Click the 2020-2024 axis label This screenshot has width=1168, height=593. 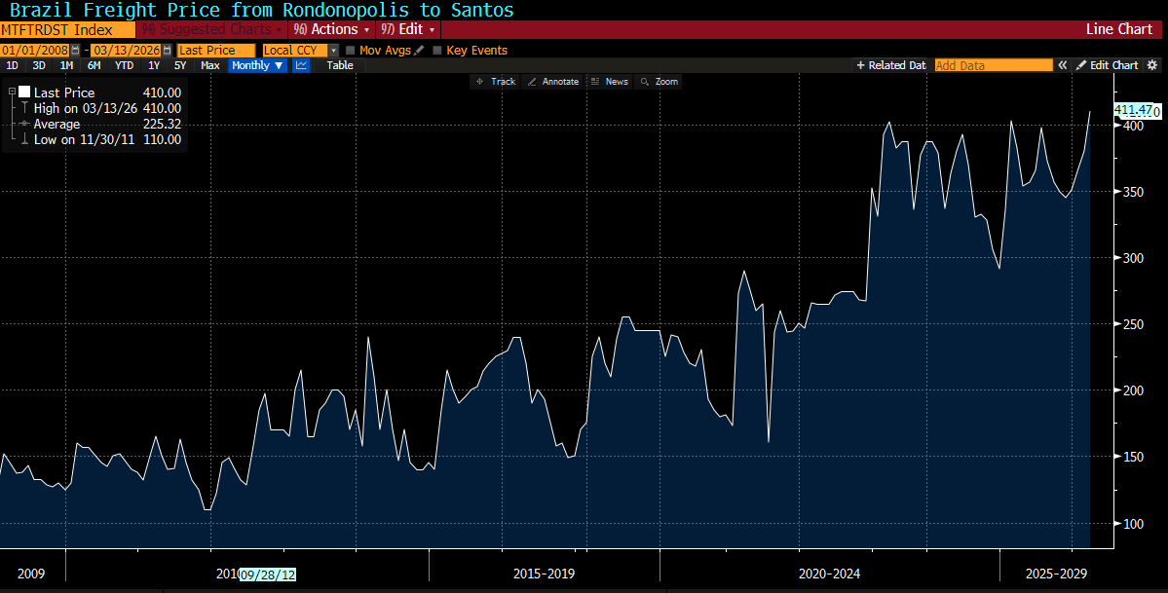pos(829,574)
